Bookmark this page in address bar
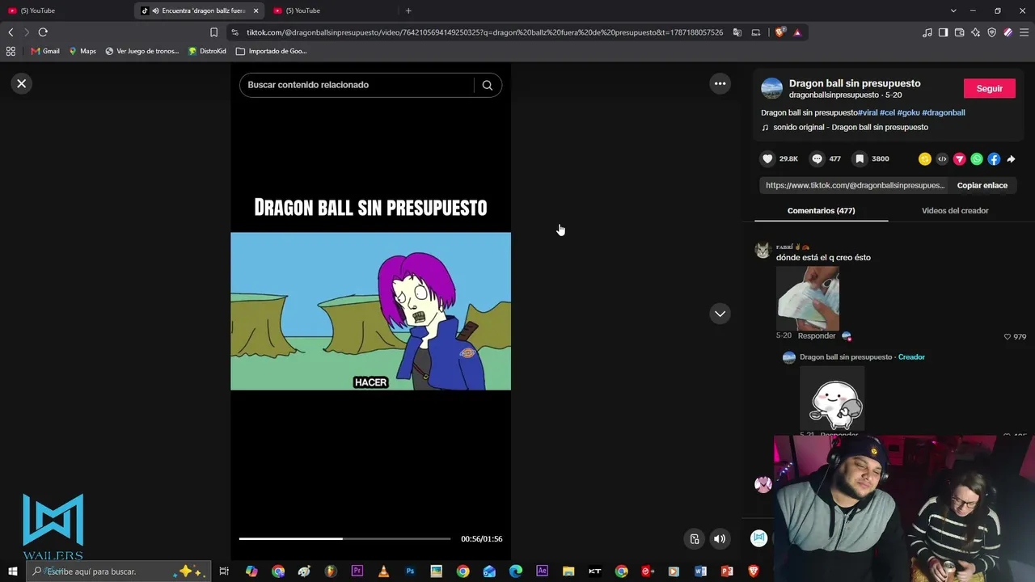Screen dimensions: 1035x582 tap(213, 32)
